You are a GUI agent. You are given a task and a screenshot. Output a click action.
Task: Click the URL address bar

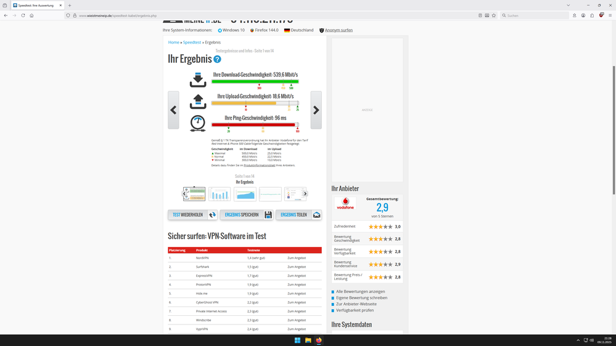click(x=271, y=15)
